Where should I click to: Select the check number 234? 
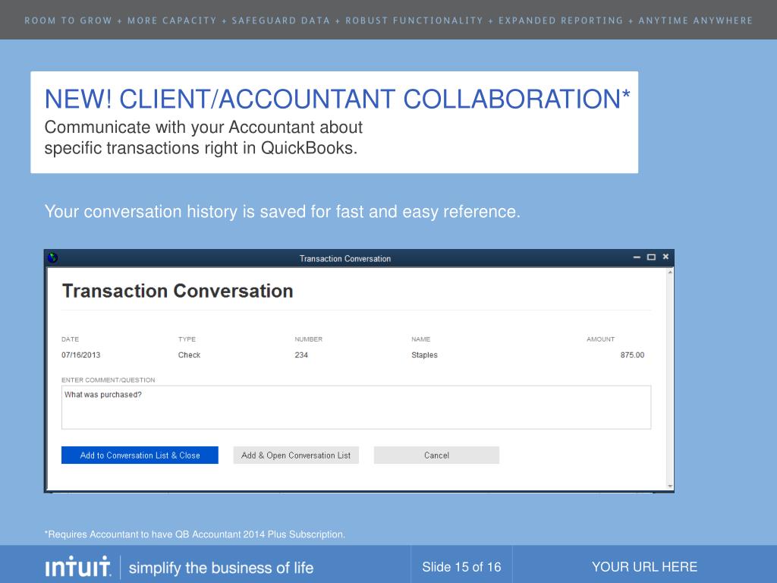click(301, 355)
